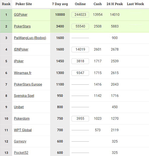Click the Last Week column header
149x156 pixels.
pos(135,4)
